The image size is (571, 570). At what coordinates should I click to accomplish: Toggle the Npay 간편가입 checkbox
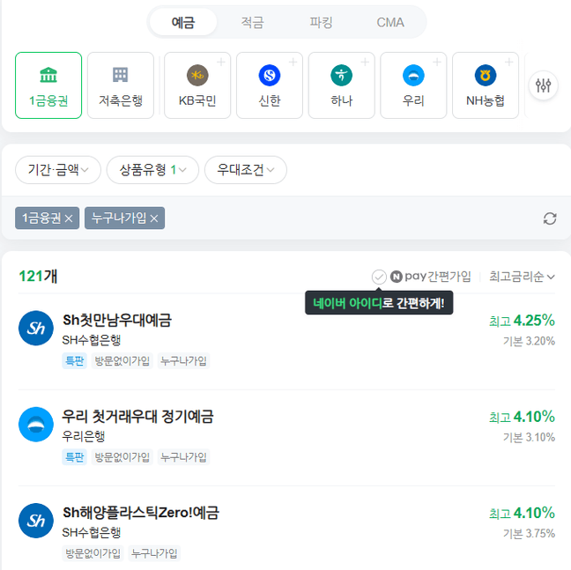(x=379, y=277)
